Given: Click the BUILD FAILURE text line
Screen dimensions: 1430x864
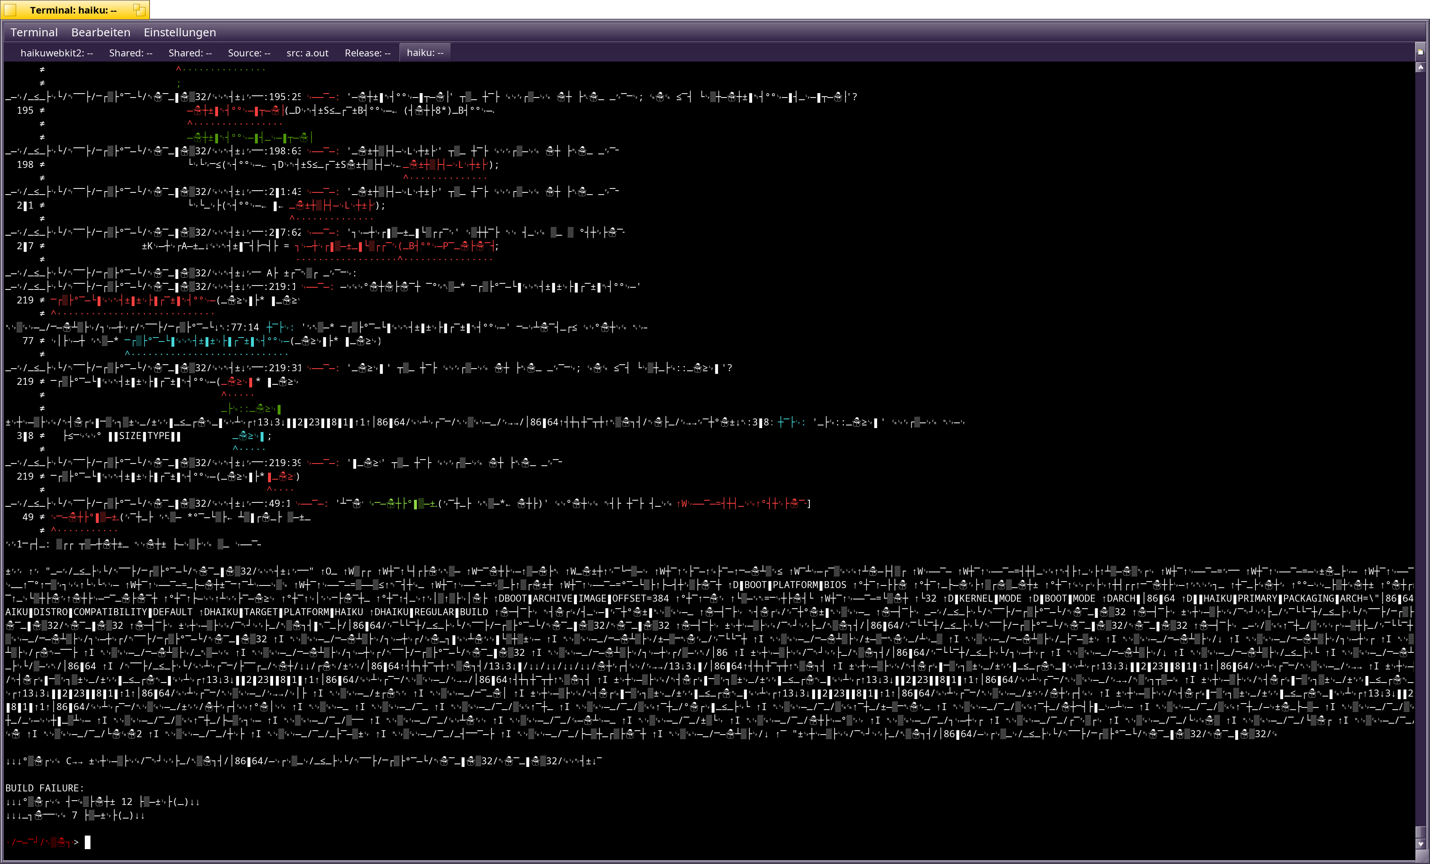Looking at the screenshot, I should (45, 788).
